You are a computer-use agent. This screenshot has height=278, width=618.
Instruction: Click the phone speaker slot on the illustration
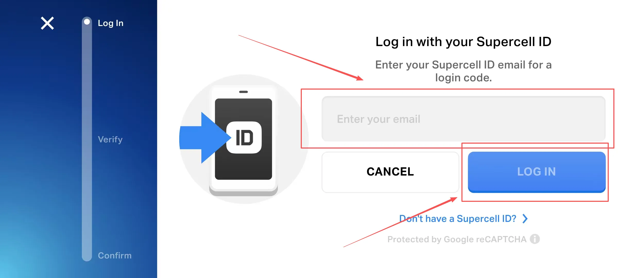243,92
